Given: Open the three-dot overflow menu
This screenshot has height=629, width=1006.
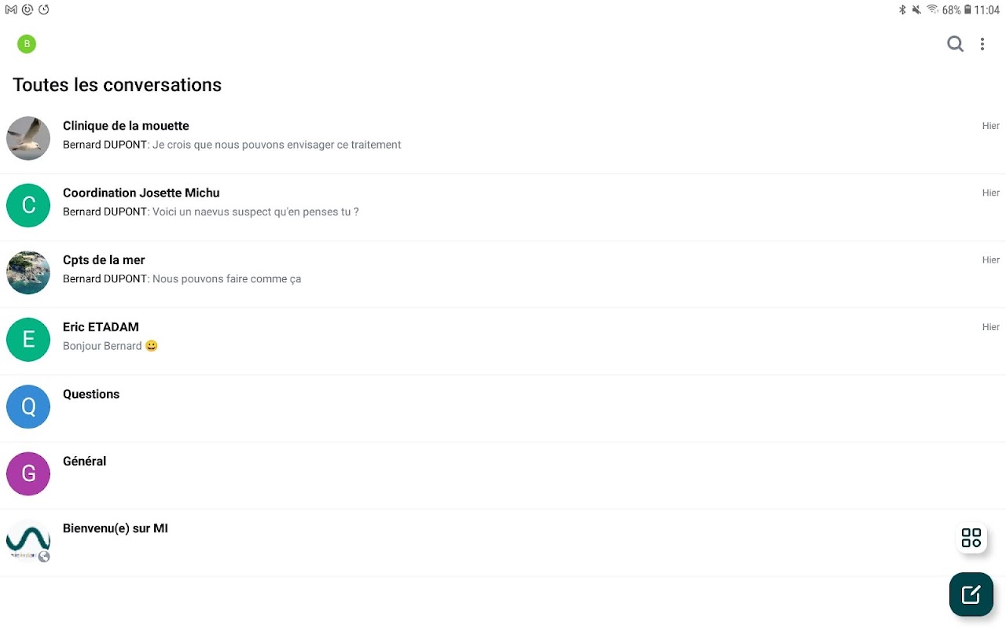Looking at the screenshot, I should click(982, 44).
